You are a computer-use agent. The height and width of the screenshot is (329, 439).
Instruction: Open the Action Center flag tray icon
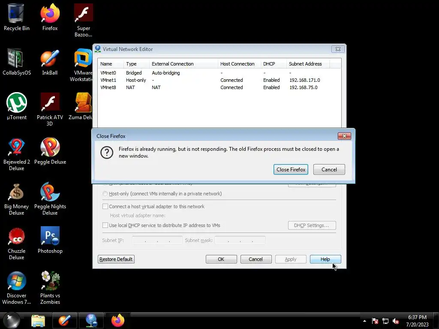tap(375, 321)
